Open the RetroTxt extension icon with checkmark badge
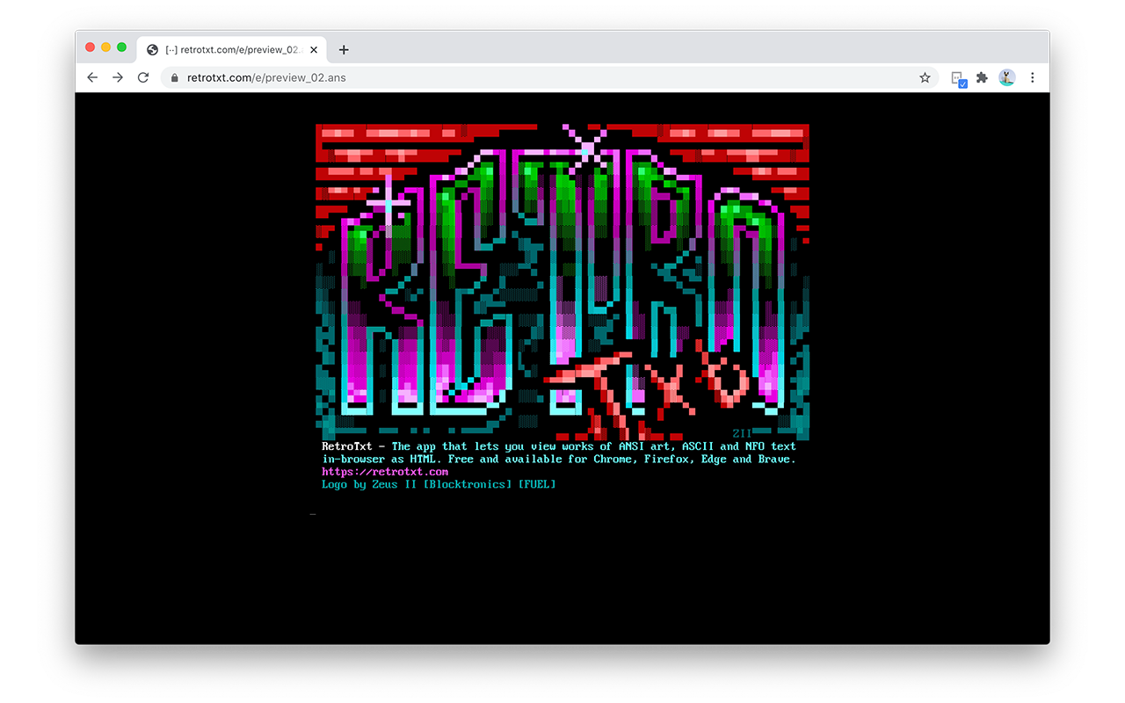 click(x=958, y=77)
